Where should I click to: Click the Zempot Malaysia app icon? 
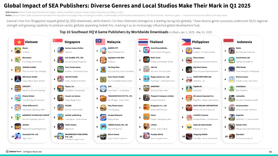[x=103, y=117]
